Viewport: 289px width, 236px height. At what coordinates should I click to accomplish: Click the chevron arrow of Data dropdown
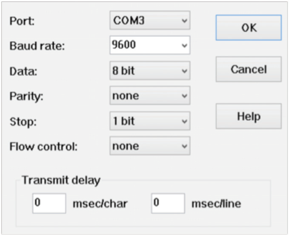pos(184,71)
